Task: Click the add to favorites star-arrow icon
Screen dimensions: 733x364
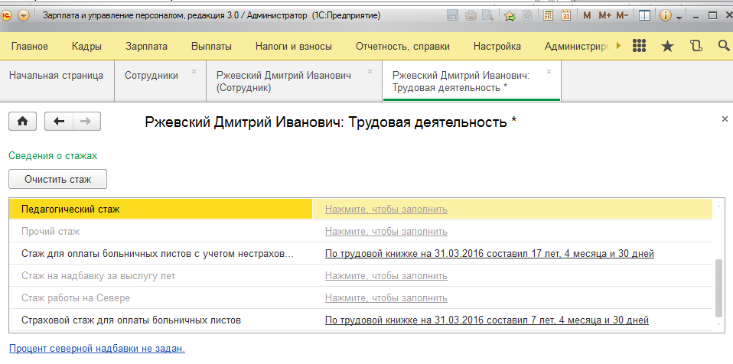Action: (x=510, y=15)
